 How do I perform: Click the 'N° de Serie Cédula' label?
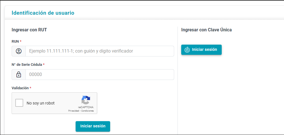(x=27, y=64)
